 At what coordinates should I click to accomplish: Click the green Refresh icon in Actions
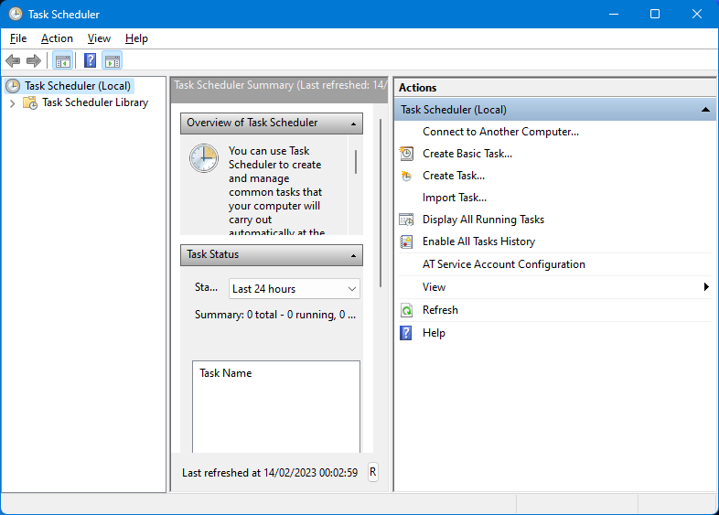click(407, 310)
